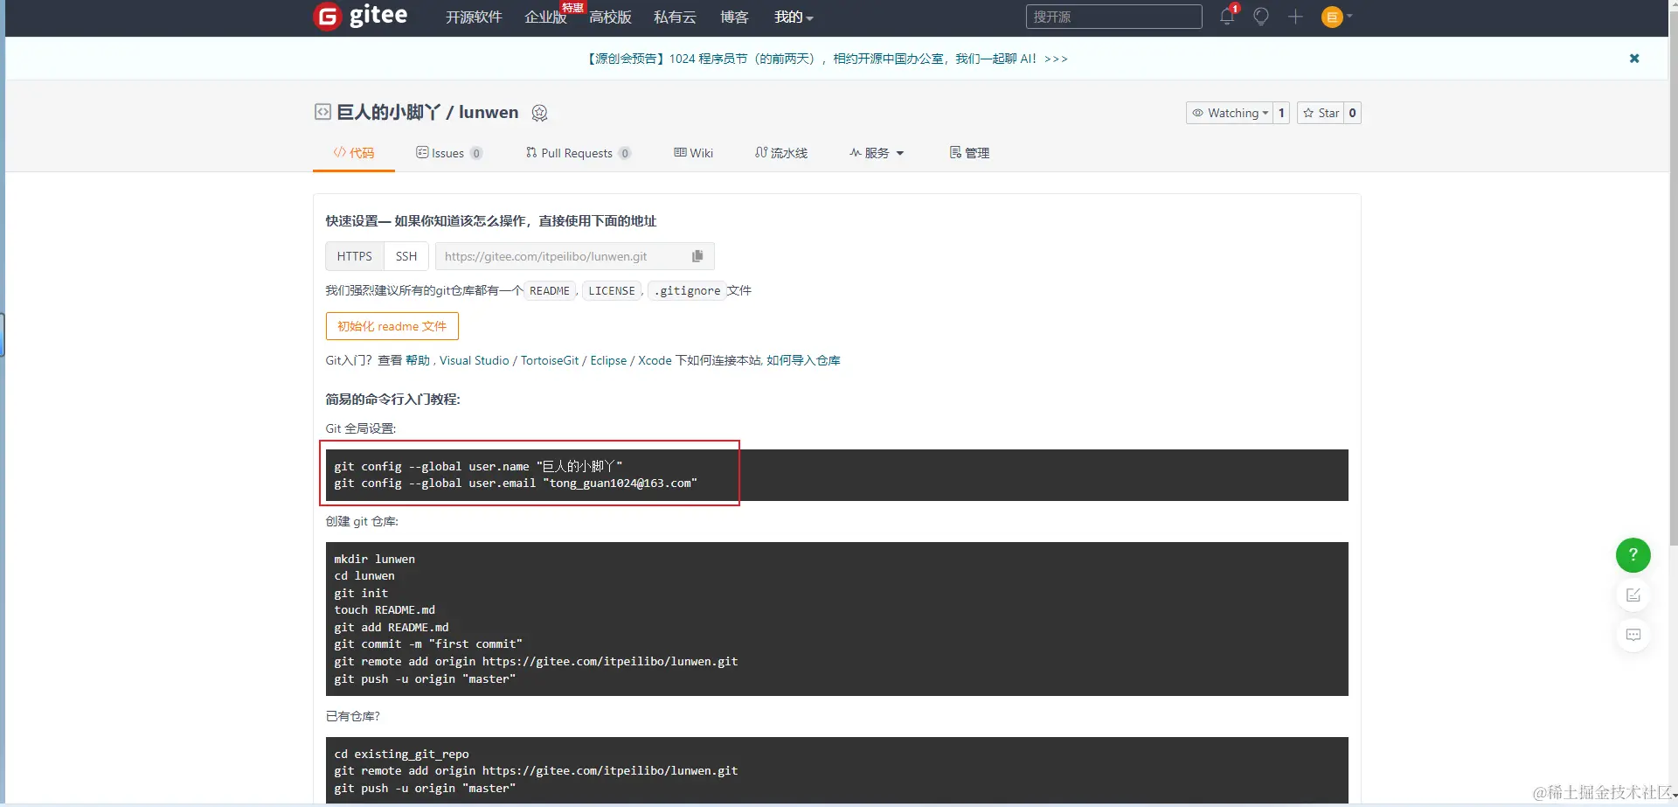Click the lightbulb icon in header

1261,17
